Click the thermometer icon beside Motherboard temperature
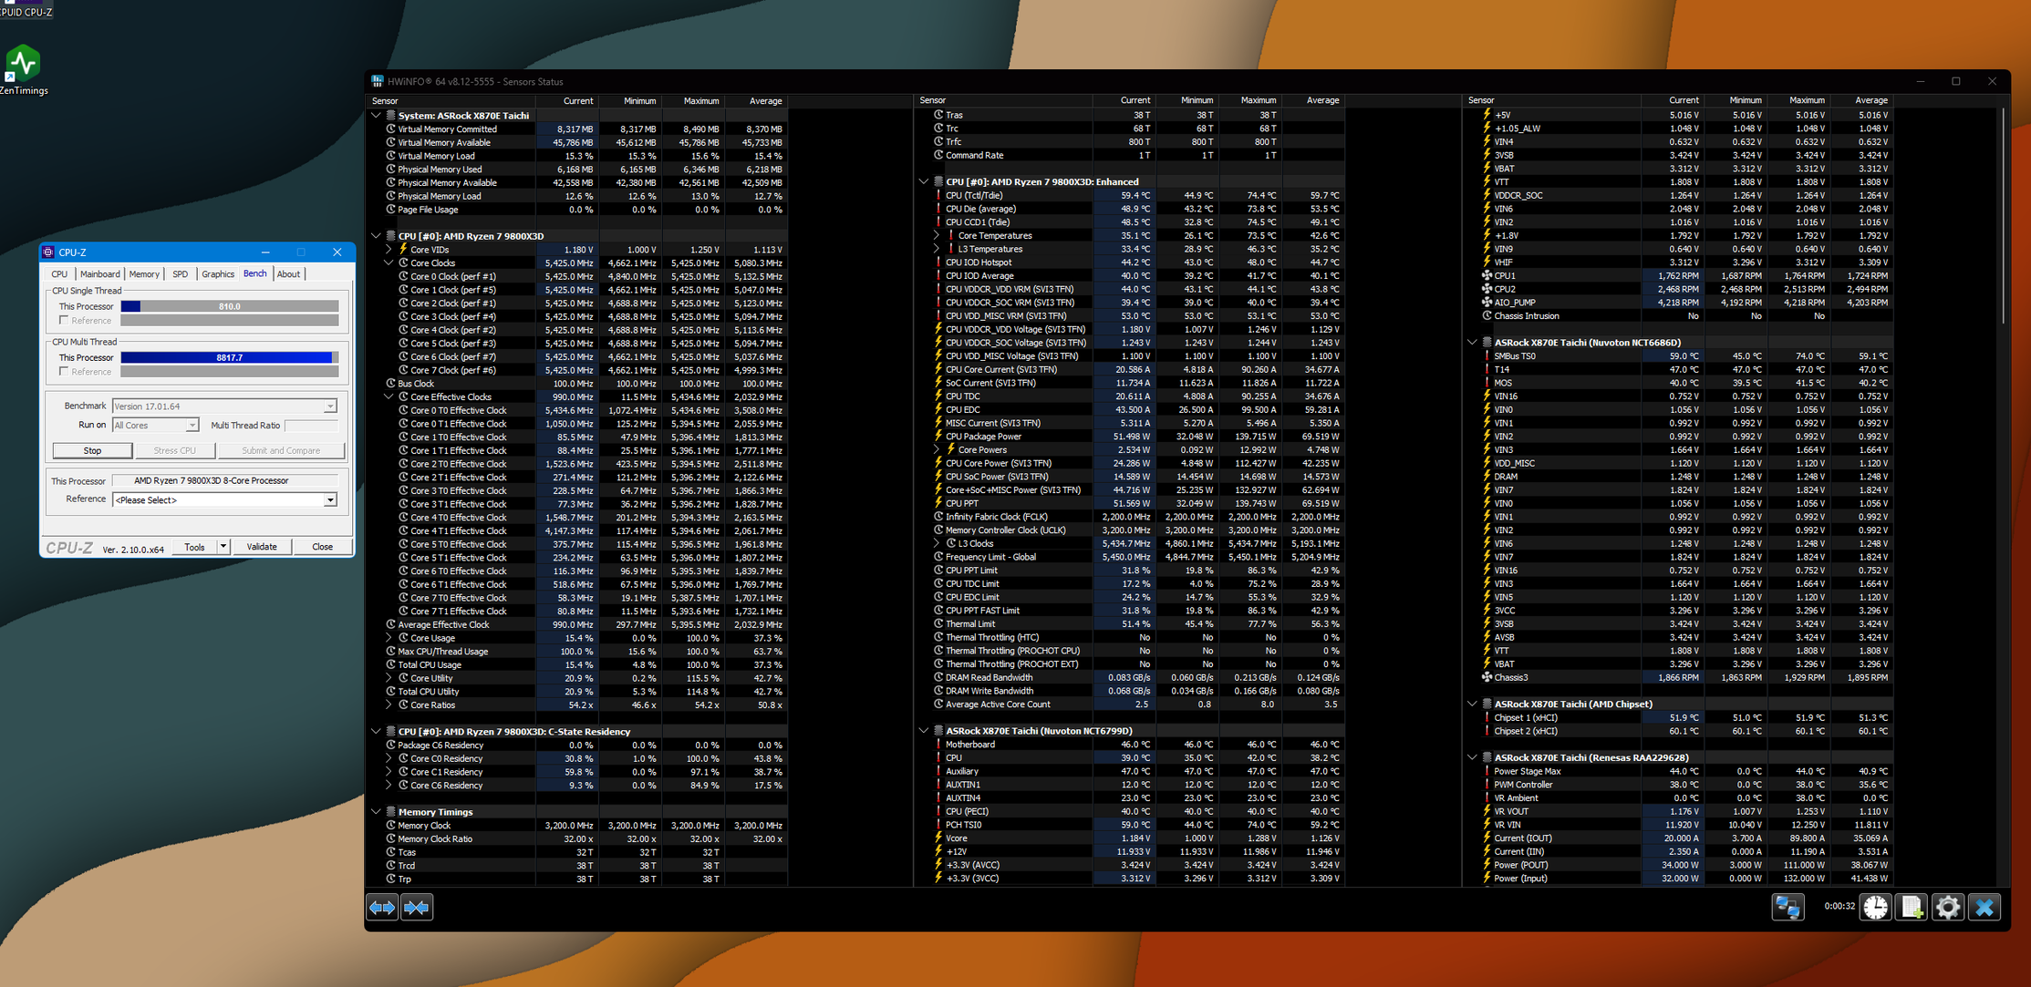The height and width of the screenshot is (987, 2031). (938, 745)
